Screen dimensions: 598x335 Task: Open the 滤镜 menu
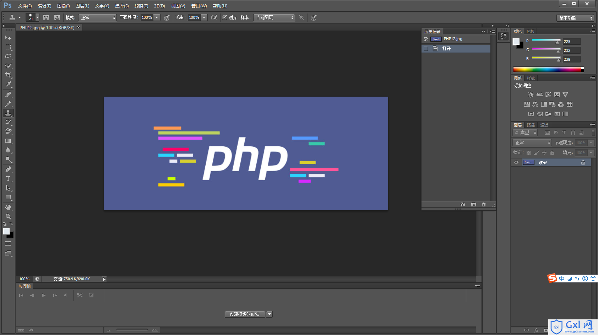pyautogui.click(x=141, y=6)
